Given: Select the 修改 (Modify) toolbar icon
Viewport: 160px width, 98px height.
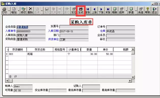Looking at the screenshot, I should pyautogui.click(x=24, y=11).
